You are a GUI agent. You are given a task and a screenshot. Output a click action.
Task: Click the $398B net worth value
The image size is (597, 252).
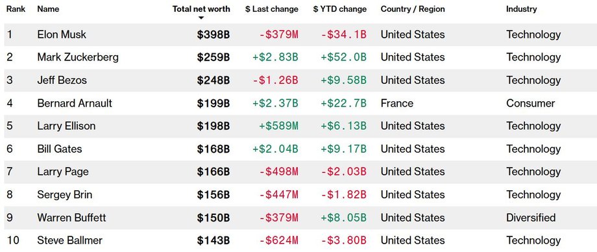(x=213, y=34)
